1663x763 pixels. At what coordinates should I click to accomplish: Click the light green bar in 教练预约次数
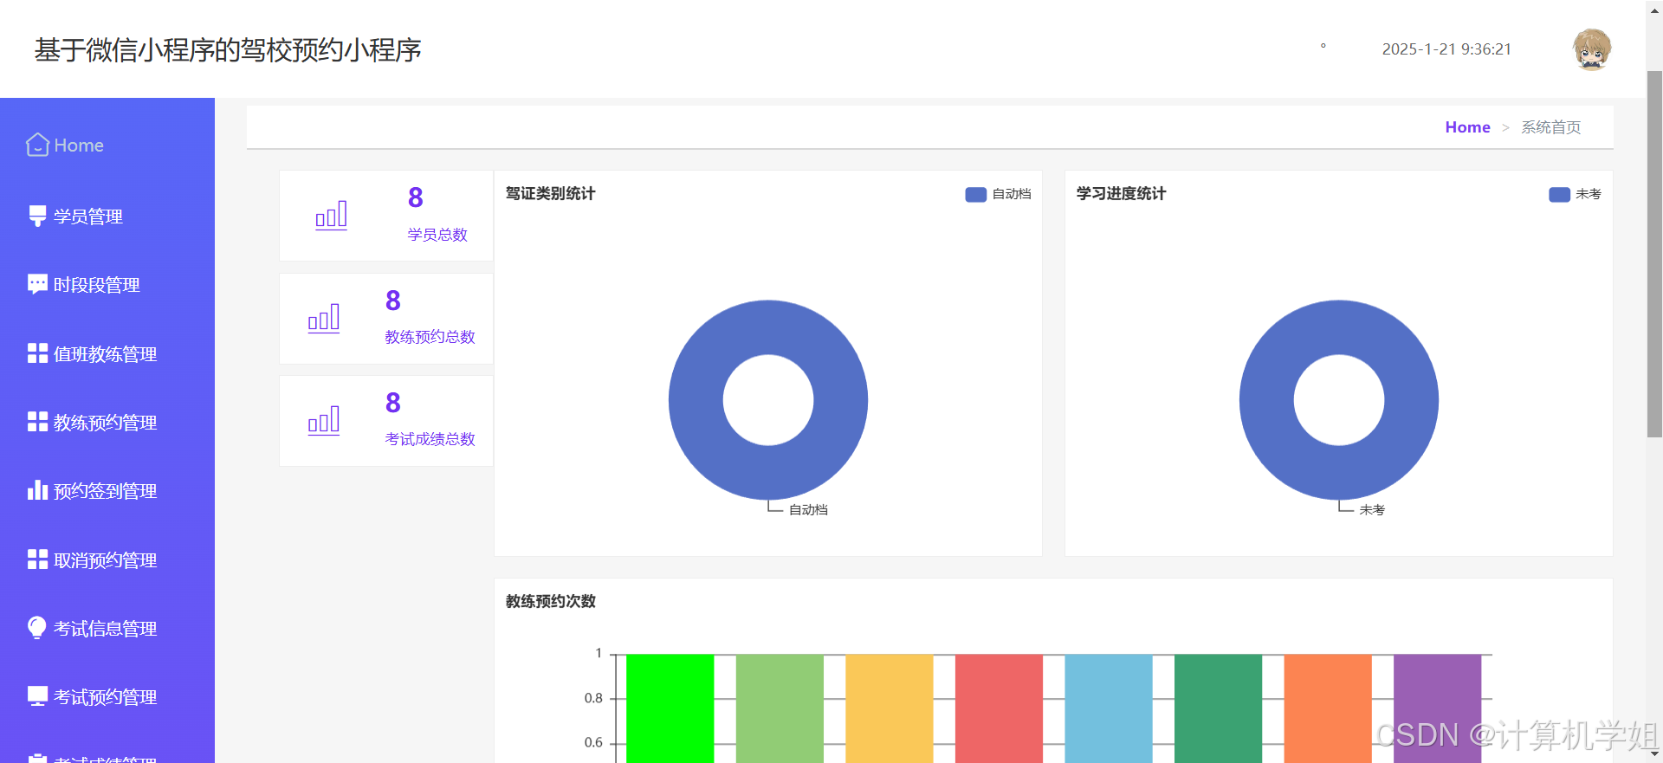pyautogui.click(x=780, y=708)
